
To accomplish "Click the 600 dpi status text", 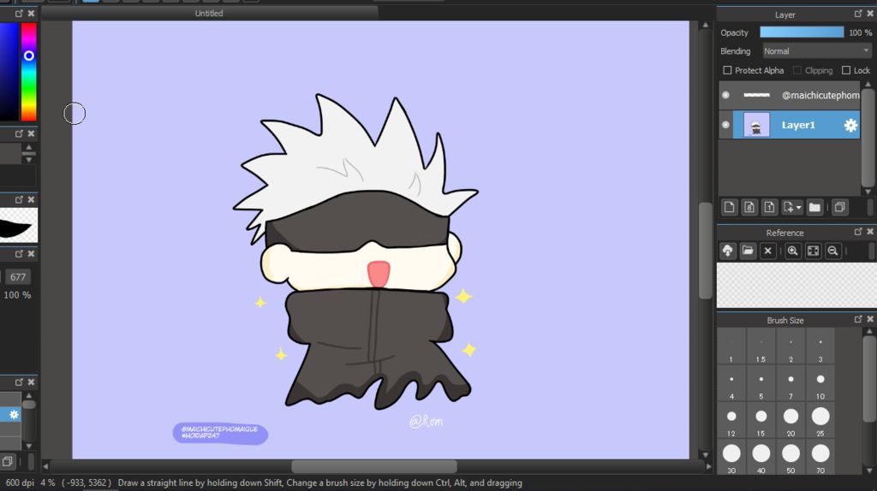I will coord(20,482).
